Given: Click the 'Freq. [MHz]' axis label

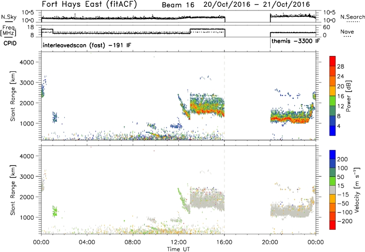Looking at the screenshot, I should [x=8, y=30].
